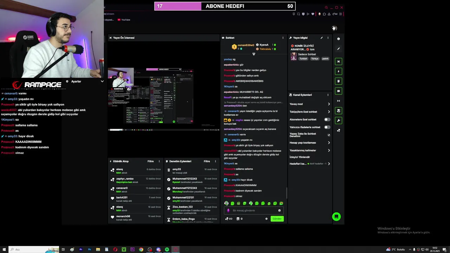Click the Türkçe tag

(x=314, y=59)
